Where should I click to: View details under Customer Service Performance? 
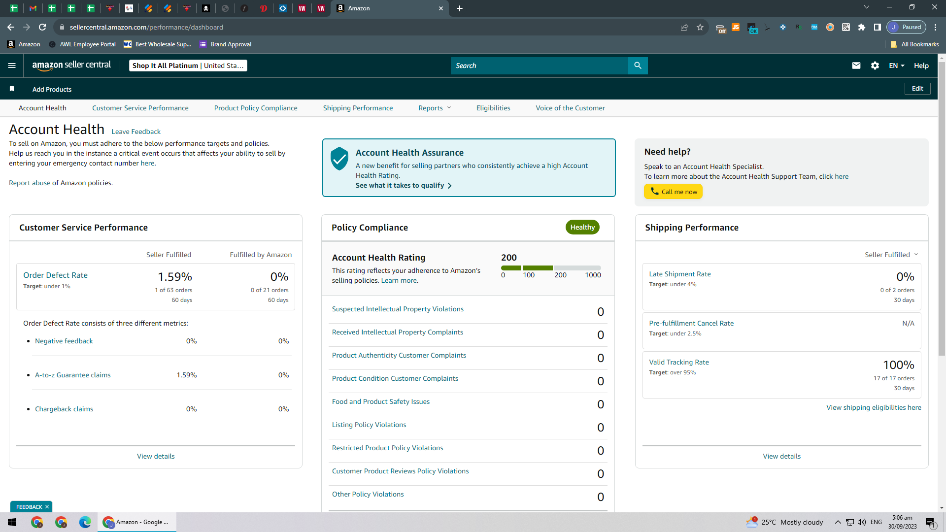click(156, 456)
